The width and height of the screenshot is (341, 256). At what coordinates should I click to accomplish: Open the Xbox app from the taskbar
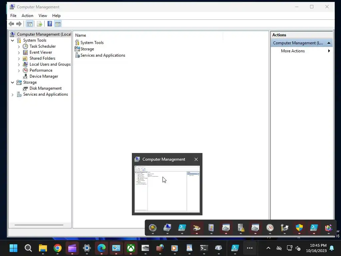tap(131, 248)
